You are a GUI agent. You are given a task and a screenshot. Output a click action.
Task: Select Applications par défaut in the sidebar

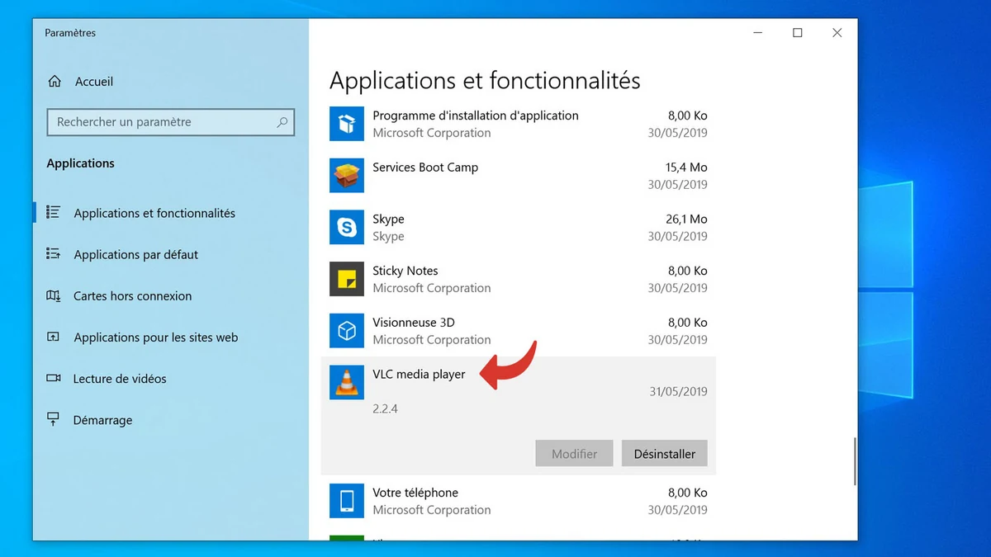click(x=136, y=254)
